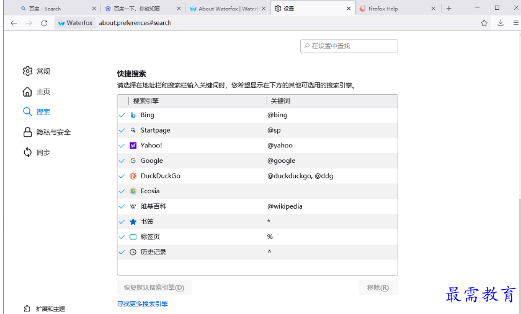Open the hamburger application menu
Screen dimensions: 521x314
515,23
